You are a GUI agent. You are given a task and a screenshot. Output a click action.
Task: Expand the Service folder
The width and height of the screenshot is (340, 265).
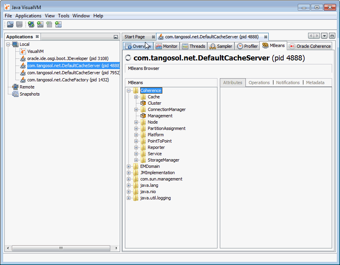[136, 154]
